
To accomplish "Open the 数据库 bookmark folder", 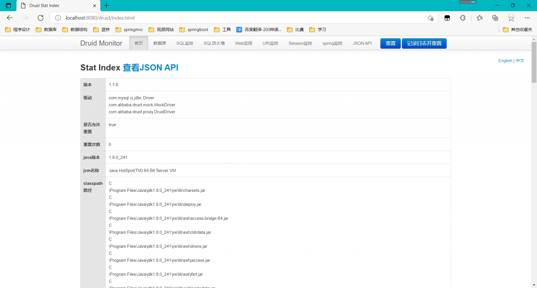I will click(46, 30).
